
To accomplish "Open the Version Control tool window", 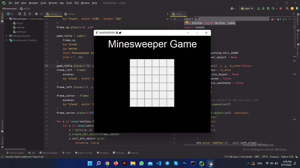I will pyautogui.click(x=15, y=153).
